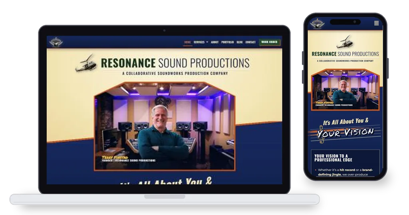The width and height of the screenshot is (409, 215).
Task: Select Home in the laptop navigation
Action: 188,42
